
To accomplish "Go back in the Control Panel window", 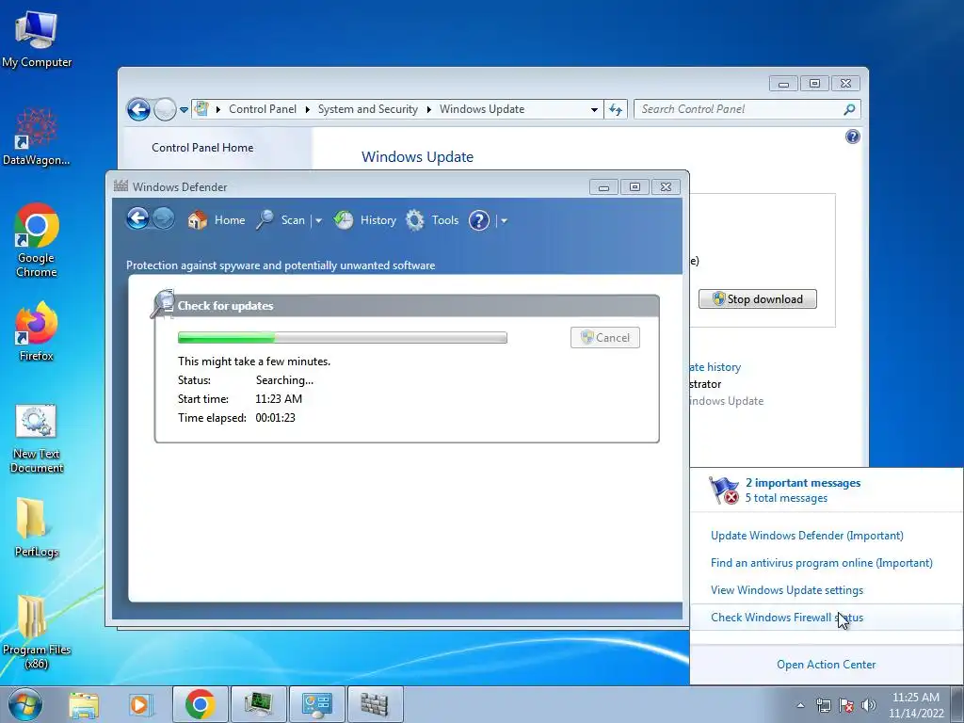I will tap(138, 109).
